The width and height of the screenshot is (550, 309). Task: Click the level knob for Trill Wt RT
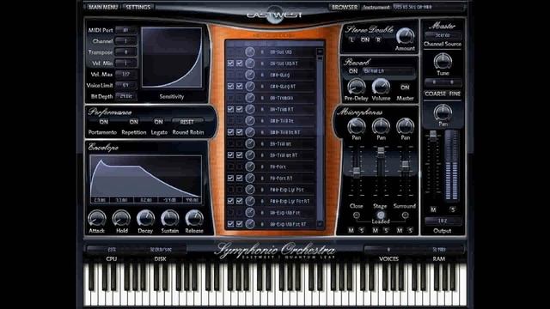pyautogui.click(x=250, y=154)
